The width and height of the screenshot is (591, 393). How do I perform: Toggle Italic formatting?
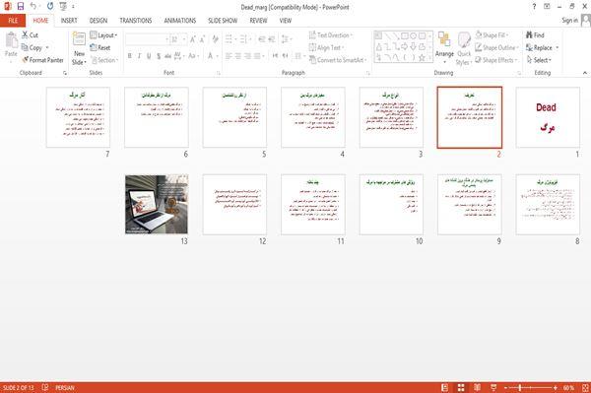tap(139, 56)
